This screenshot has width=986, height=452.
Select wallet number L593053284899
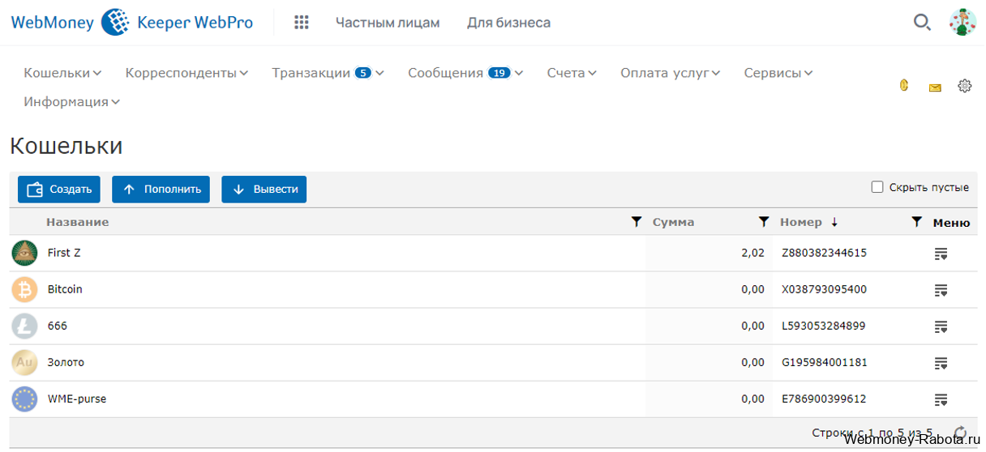click(x=823, y=326)
